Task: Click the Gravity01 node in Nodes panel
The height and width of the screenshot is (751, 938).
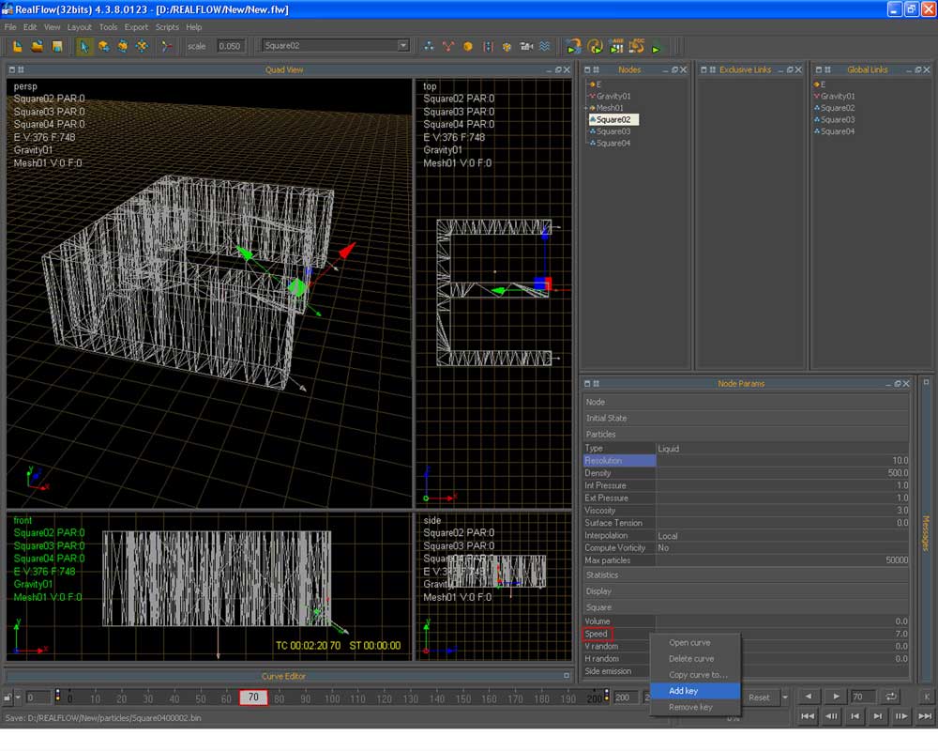Action: coord(613,96)
